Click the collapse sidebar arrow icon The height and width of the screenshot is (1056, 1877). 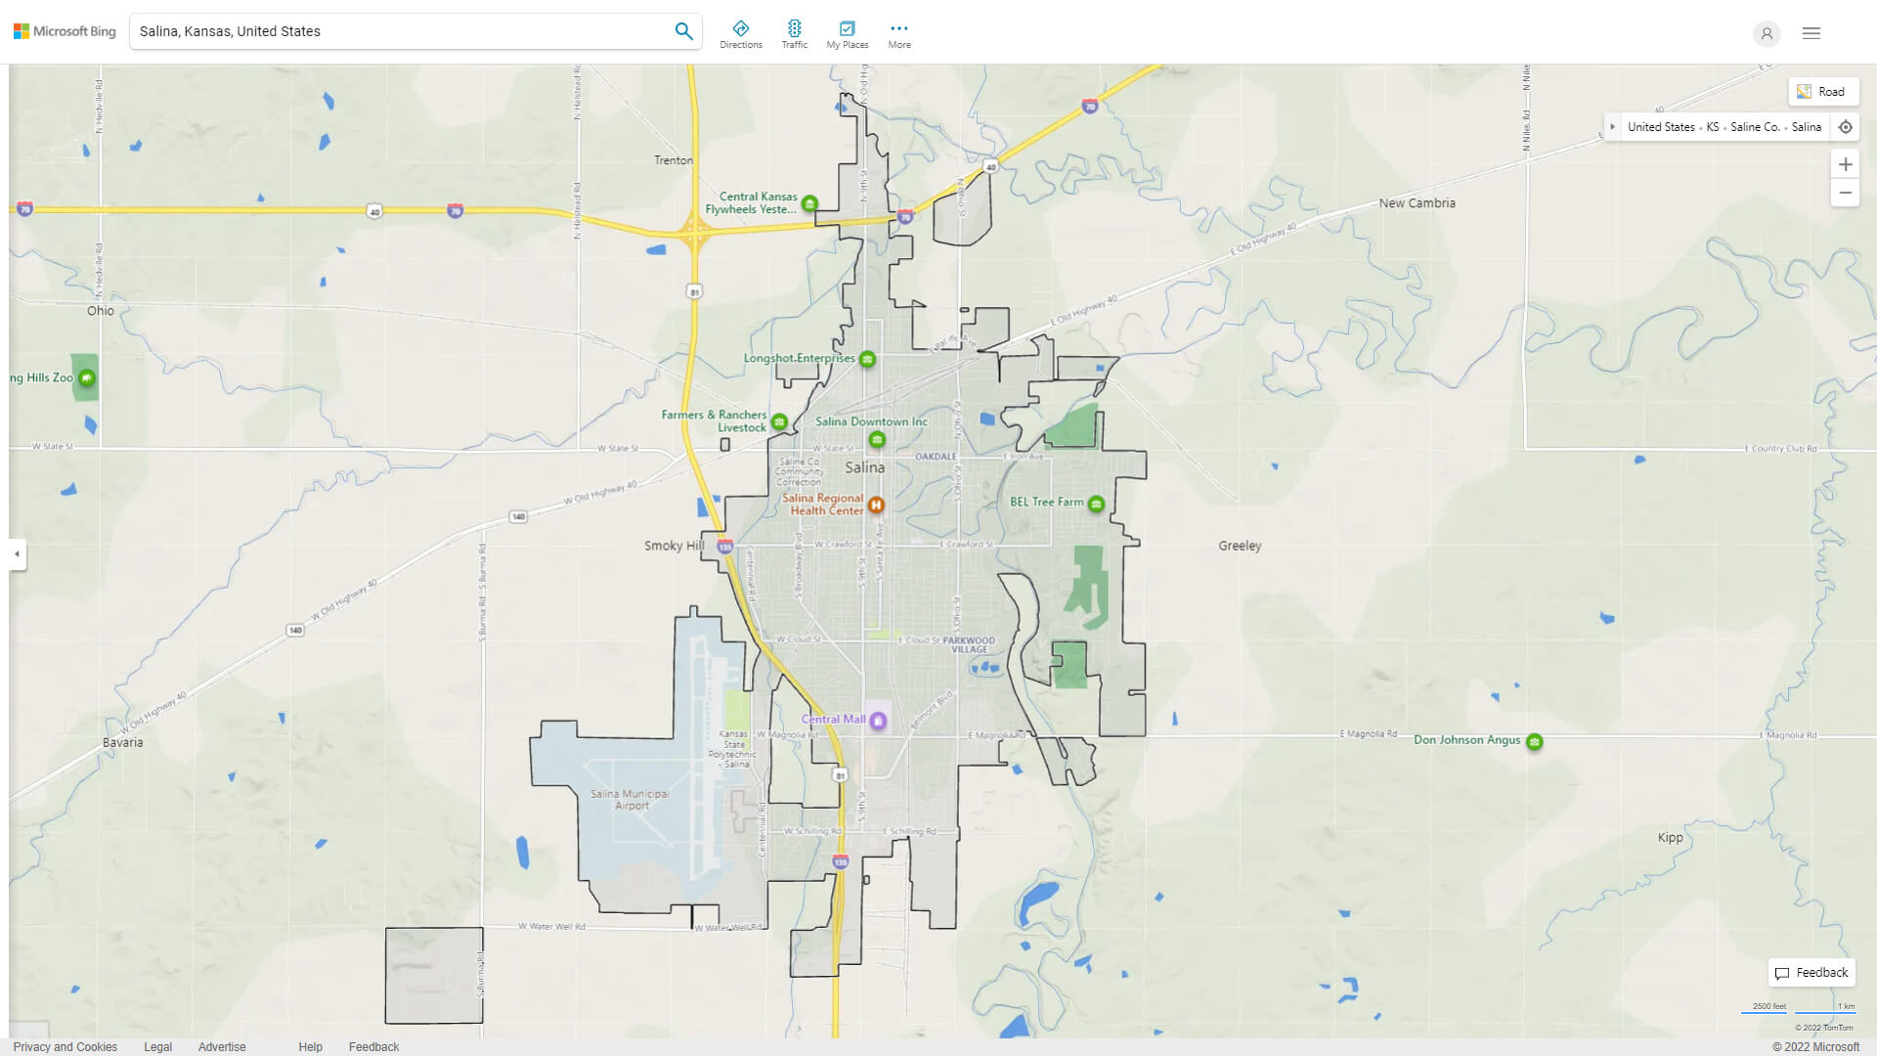click(18, 553)
